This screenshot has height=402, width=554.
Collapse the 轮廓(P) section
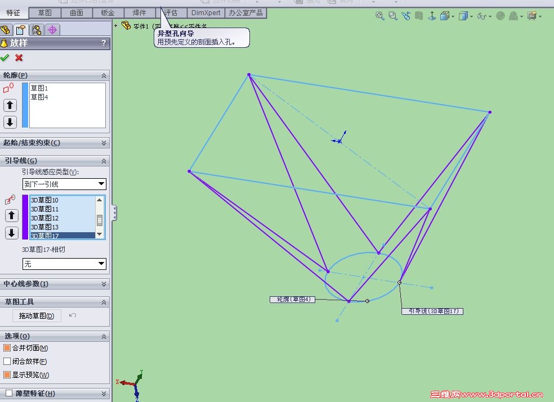pyautogui.click(x=104, y=75)
